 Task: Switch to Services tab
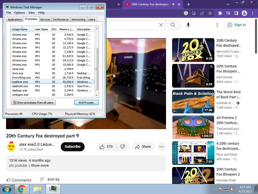(45, 19)
